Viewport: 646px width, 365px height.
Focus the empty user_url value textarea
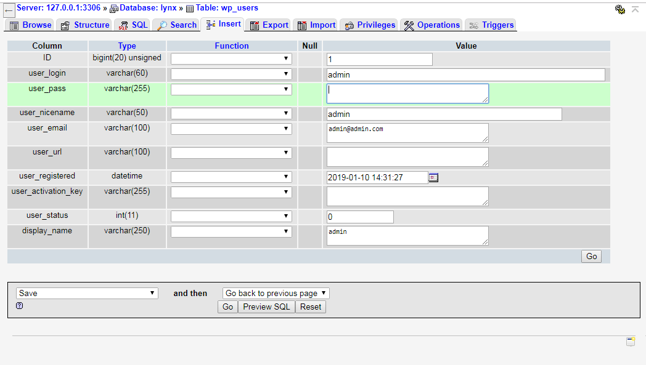click(x=407, y=157)
